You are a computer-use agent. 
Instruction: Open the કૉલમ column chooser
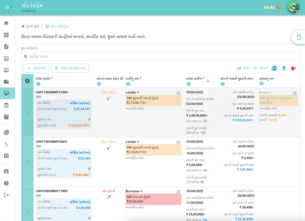tap(243, 68)
